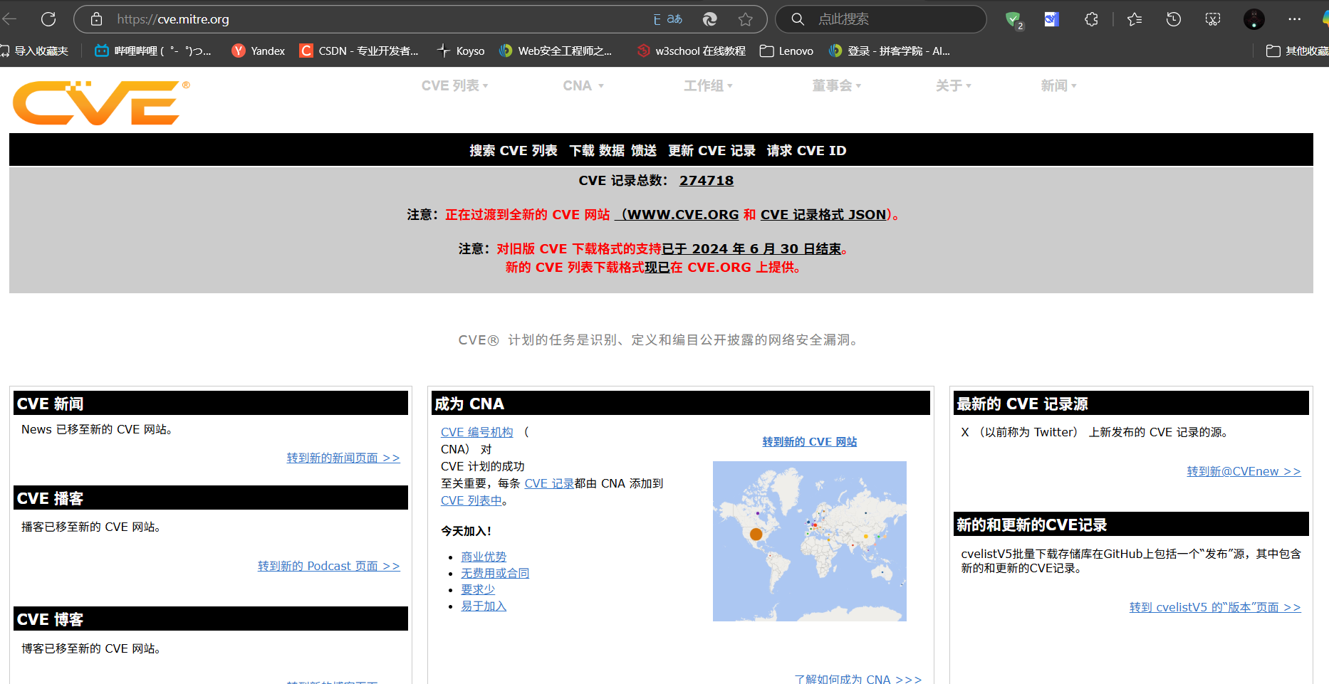Open the Lenovo bookmark folder

click(786, 51)
